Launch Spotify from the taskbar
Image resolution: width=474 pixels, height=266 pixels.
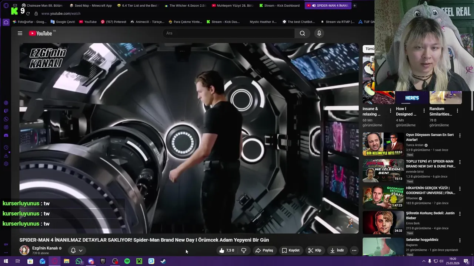pyautogui.click(x=127, y=261)
